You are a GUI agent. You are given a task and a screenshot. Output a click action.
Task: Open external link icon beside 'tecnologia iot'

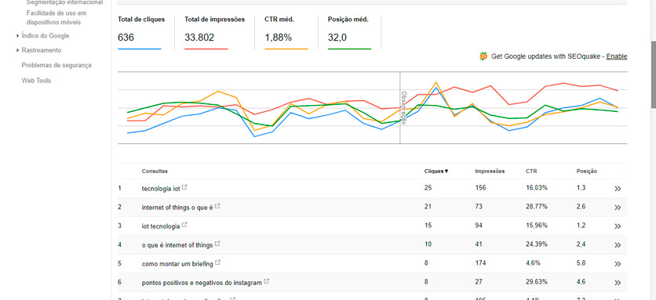184,188
